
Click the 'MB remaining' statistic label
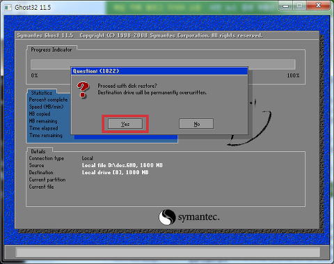pos(43,121)
